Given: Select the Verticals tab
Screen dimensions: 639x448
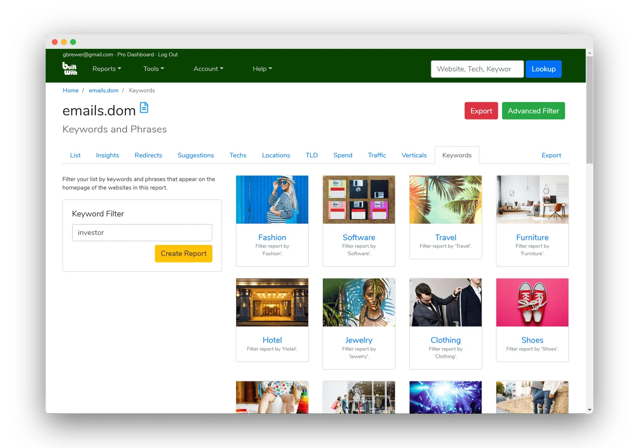Looking at the screenshot, I should pyautogui.click(x=414, y=155).
